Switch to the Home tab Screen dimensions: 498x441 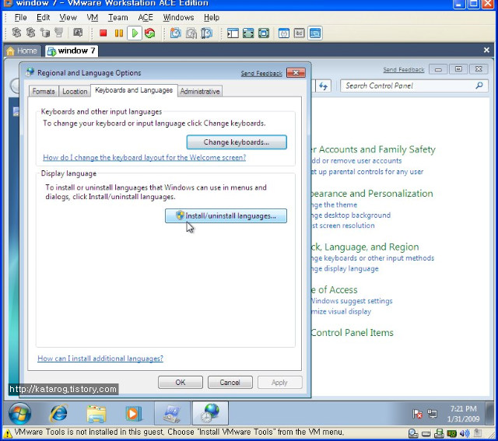pyautogui.click(x=23, y=51)
